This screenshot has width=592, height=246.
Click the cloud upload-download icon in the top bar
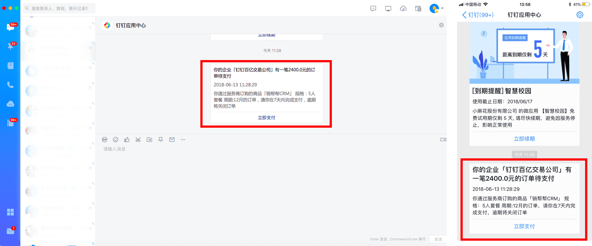tap(403, 9)
